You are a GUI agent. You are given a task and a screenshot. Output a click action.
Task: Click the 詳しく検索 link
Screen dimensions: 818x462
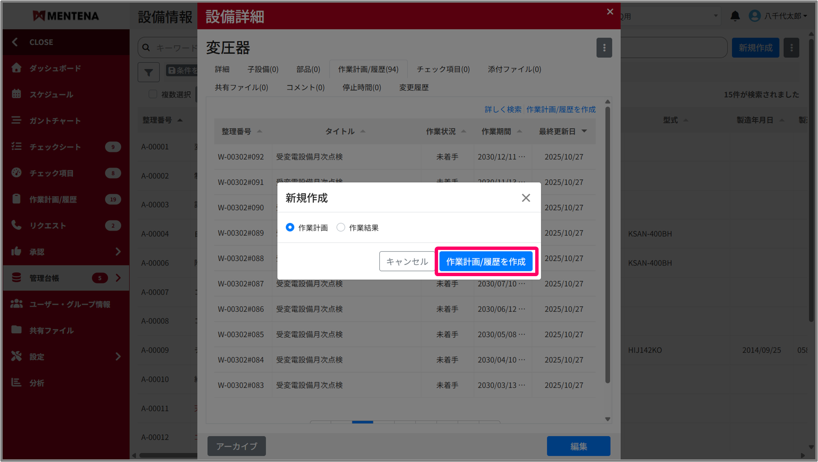point(503,109)
